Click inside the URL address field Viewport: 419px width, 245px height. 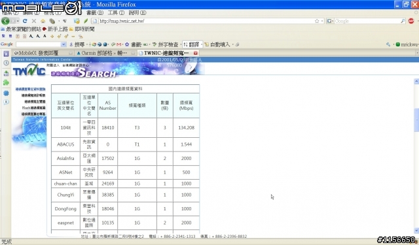click(x=206, y=21)
